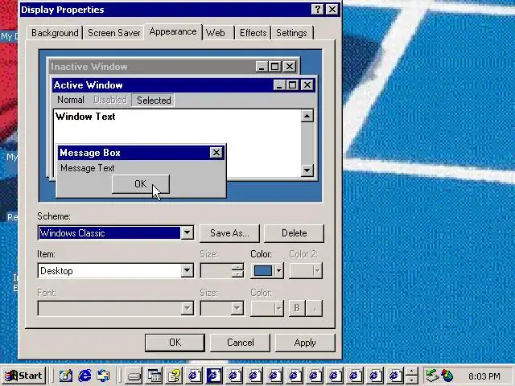The height and width of the screenshot is (386, 515).
Task: Switch to the question-mark help taskbar button
Action: [x=174, y=376]
